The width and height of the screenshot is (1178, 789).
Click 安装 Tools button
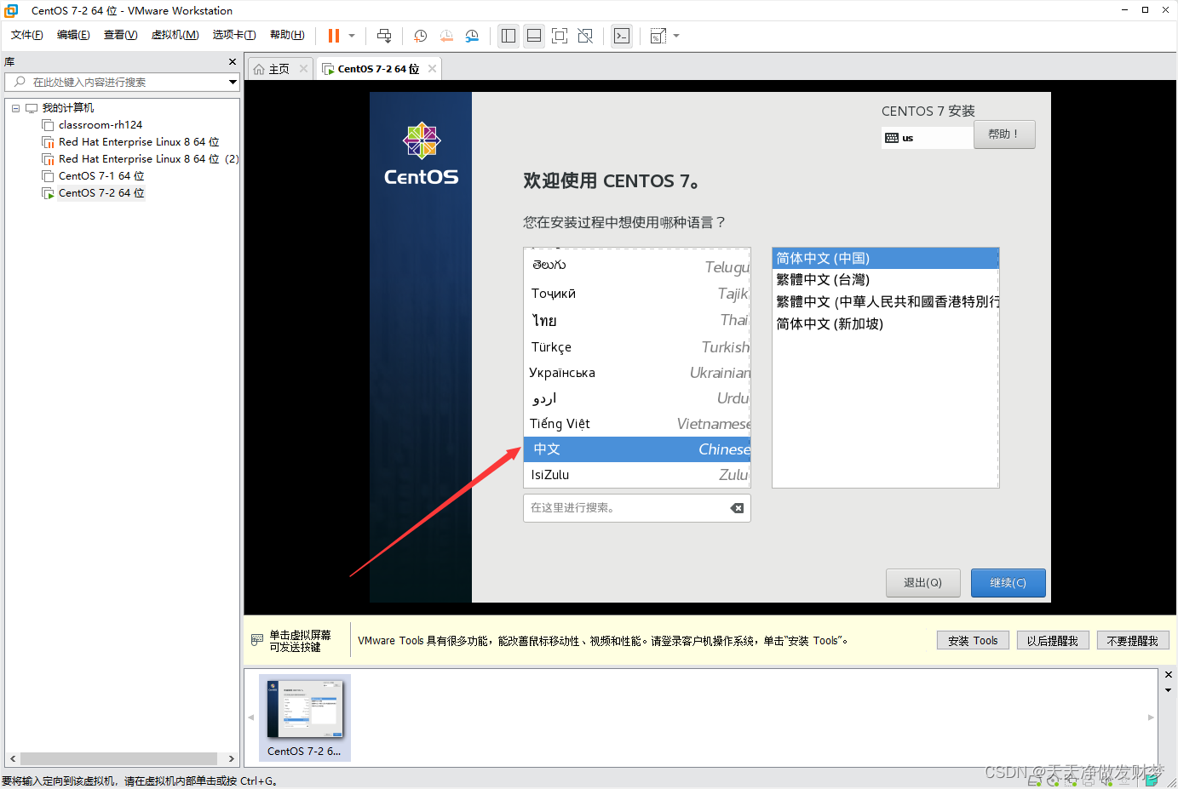pyautogui.click(x=973, y=641)
